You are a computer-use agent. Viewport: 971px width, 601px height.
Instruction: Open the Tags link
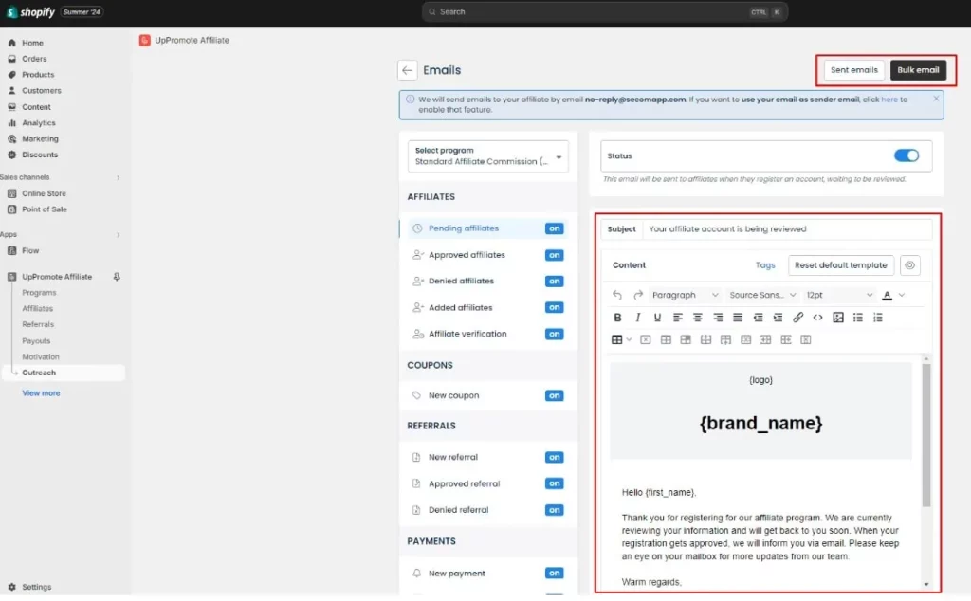click(x=765, y=265)
